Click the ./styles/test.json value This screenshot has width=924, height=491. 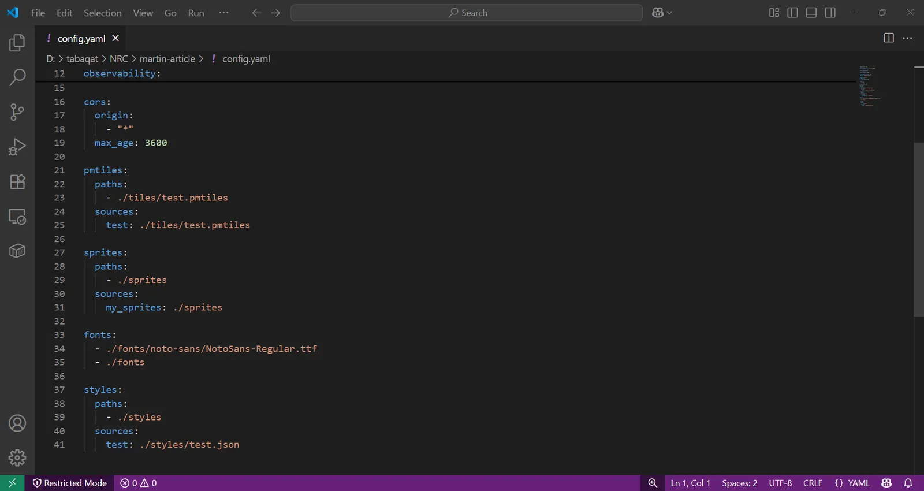click(189, 445)
